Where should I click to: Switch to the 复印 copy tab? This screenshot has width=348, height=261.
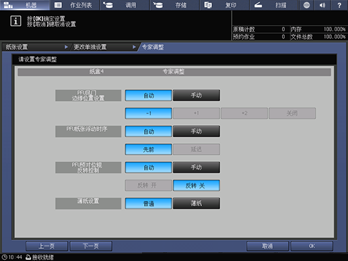pyautogui.click(x=225, y=5)
